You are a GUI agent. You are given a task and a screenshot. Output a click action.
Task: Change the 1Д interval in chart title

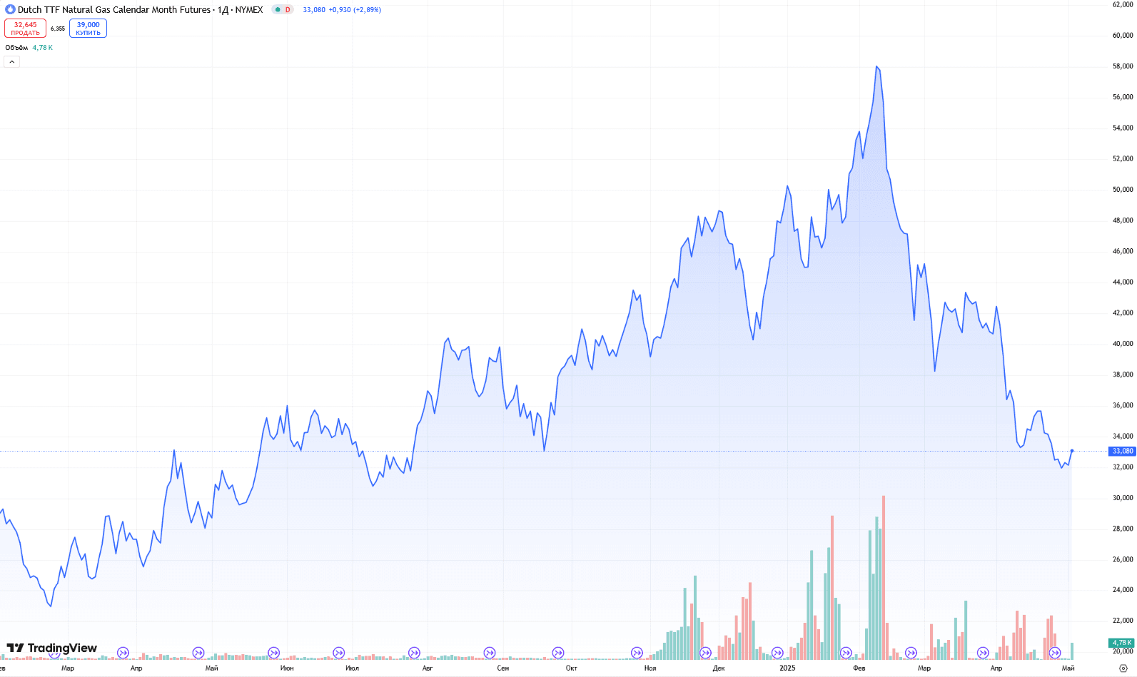pyautogui.click(x=223, y=10)
